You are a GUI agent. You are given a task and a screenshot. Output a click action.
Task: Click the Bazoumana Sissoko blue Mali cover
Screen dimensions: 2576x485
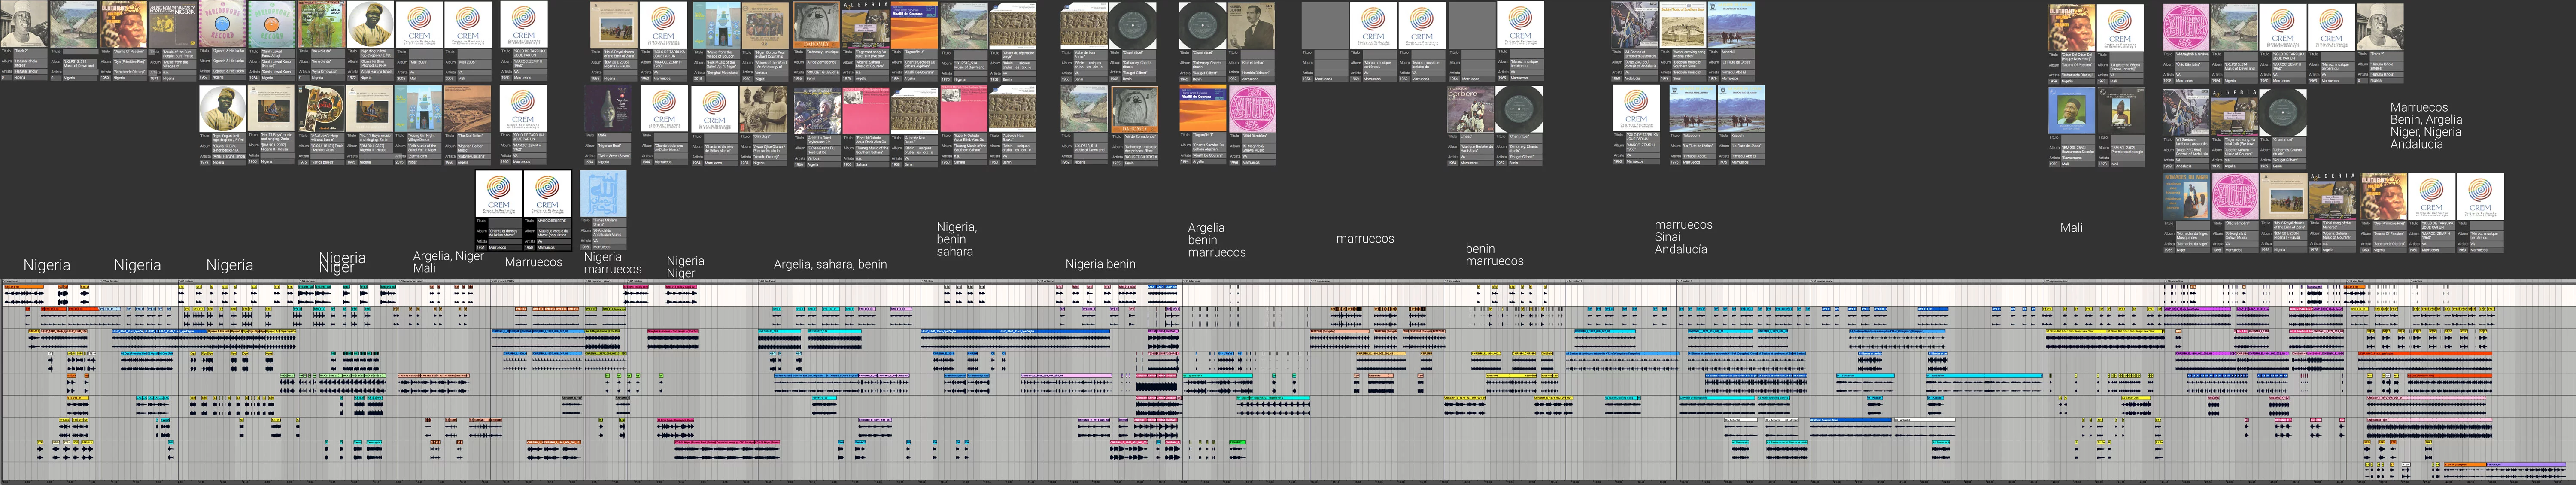click(2072, 110)
